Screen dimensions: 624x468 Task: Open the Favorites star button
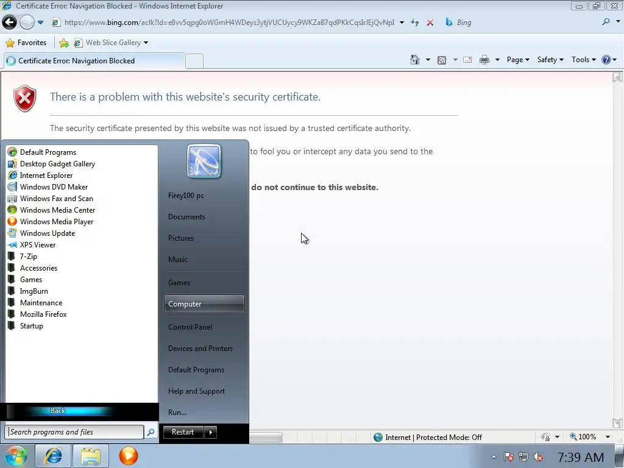26,43
